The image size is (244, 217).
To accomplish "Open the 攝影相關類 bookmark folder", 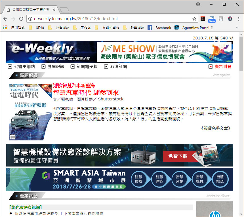I will click(107, 28).
